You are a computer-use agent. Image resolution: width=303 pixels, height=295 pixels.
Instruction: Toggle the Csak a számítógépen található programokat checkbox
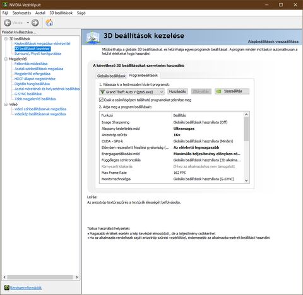[101, 100]
